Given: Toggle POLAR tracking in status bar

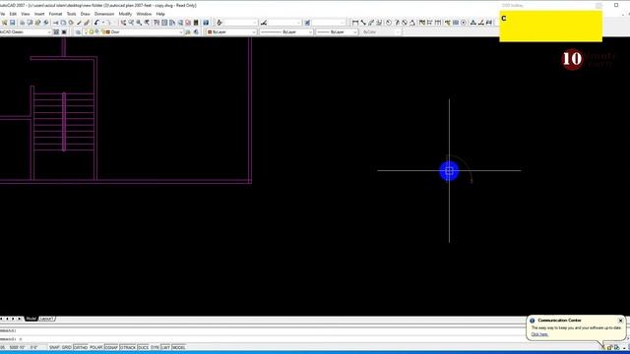Looking at the screenshot, I should 96,347.
